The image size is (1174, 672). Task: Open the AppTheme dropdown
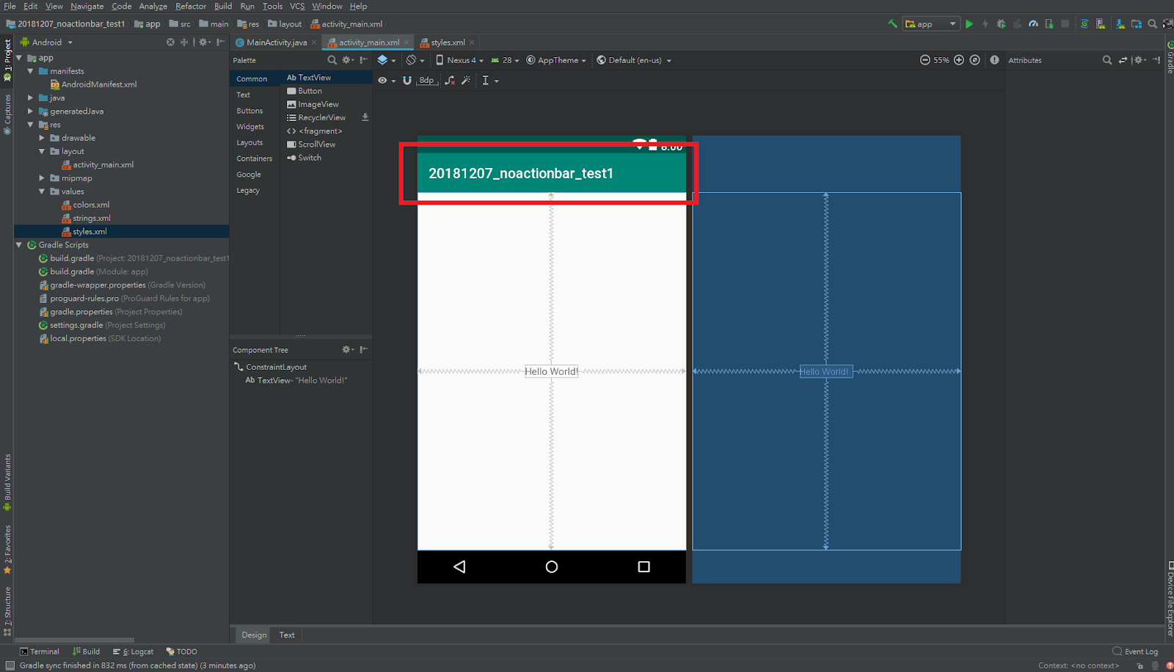[x=556, y=60]
